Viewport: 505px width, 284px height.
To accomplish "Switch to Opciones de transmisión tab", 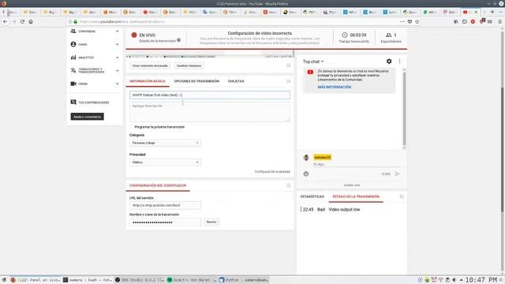I will click(196, 81).
